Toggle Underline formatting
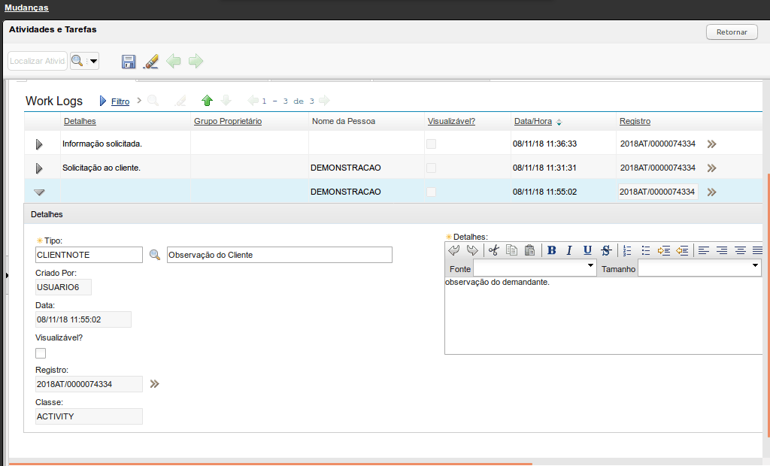This screenshot has height=466, width=770. pyautogui.click(x=587, y=250)
